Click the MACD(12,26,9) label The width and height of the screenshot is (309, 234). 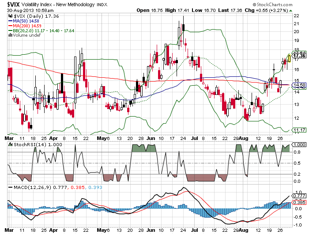[33, 187]
